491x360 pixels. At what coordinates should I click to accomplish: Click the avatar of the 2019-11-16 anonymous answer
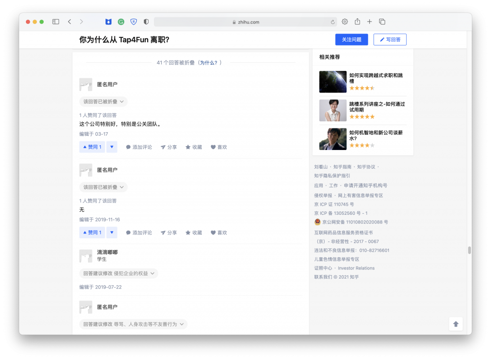86,170
